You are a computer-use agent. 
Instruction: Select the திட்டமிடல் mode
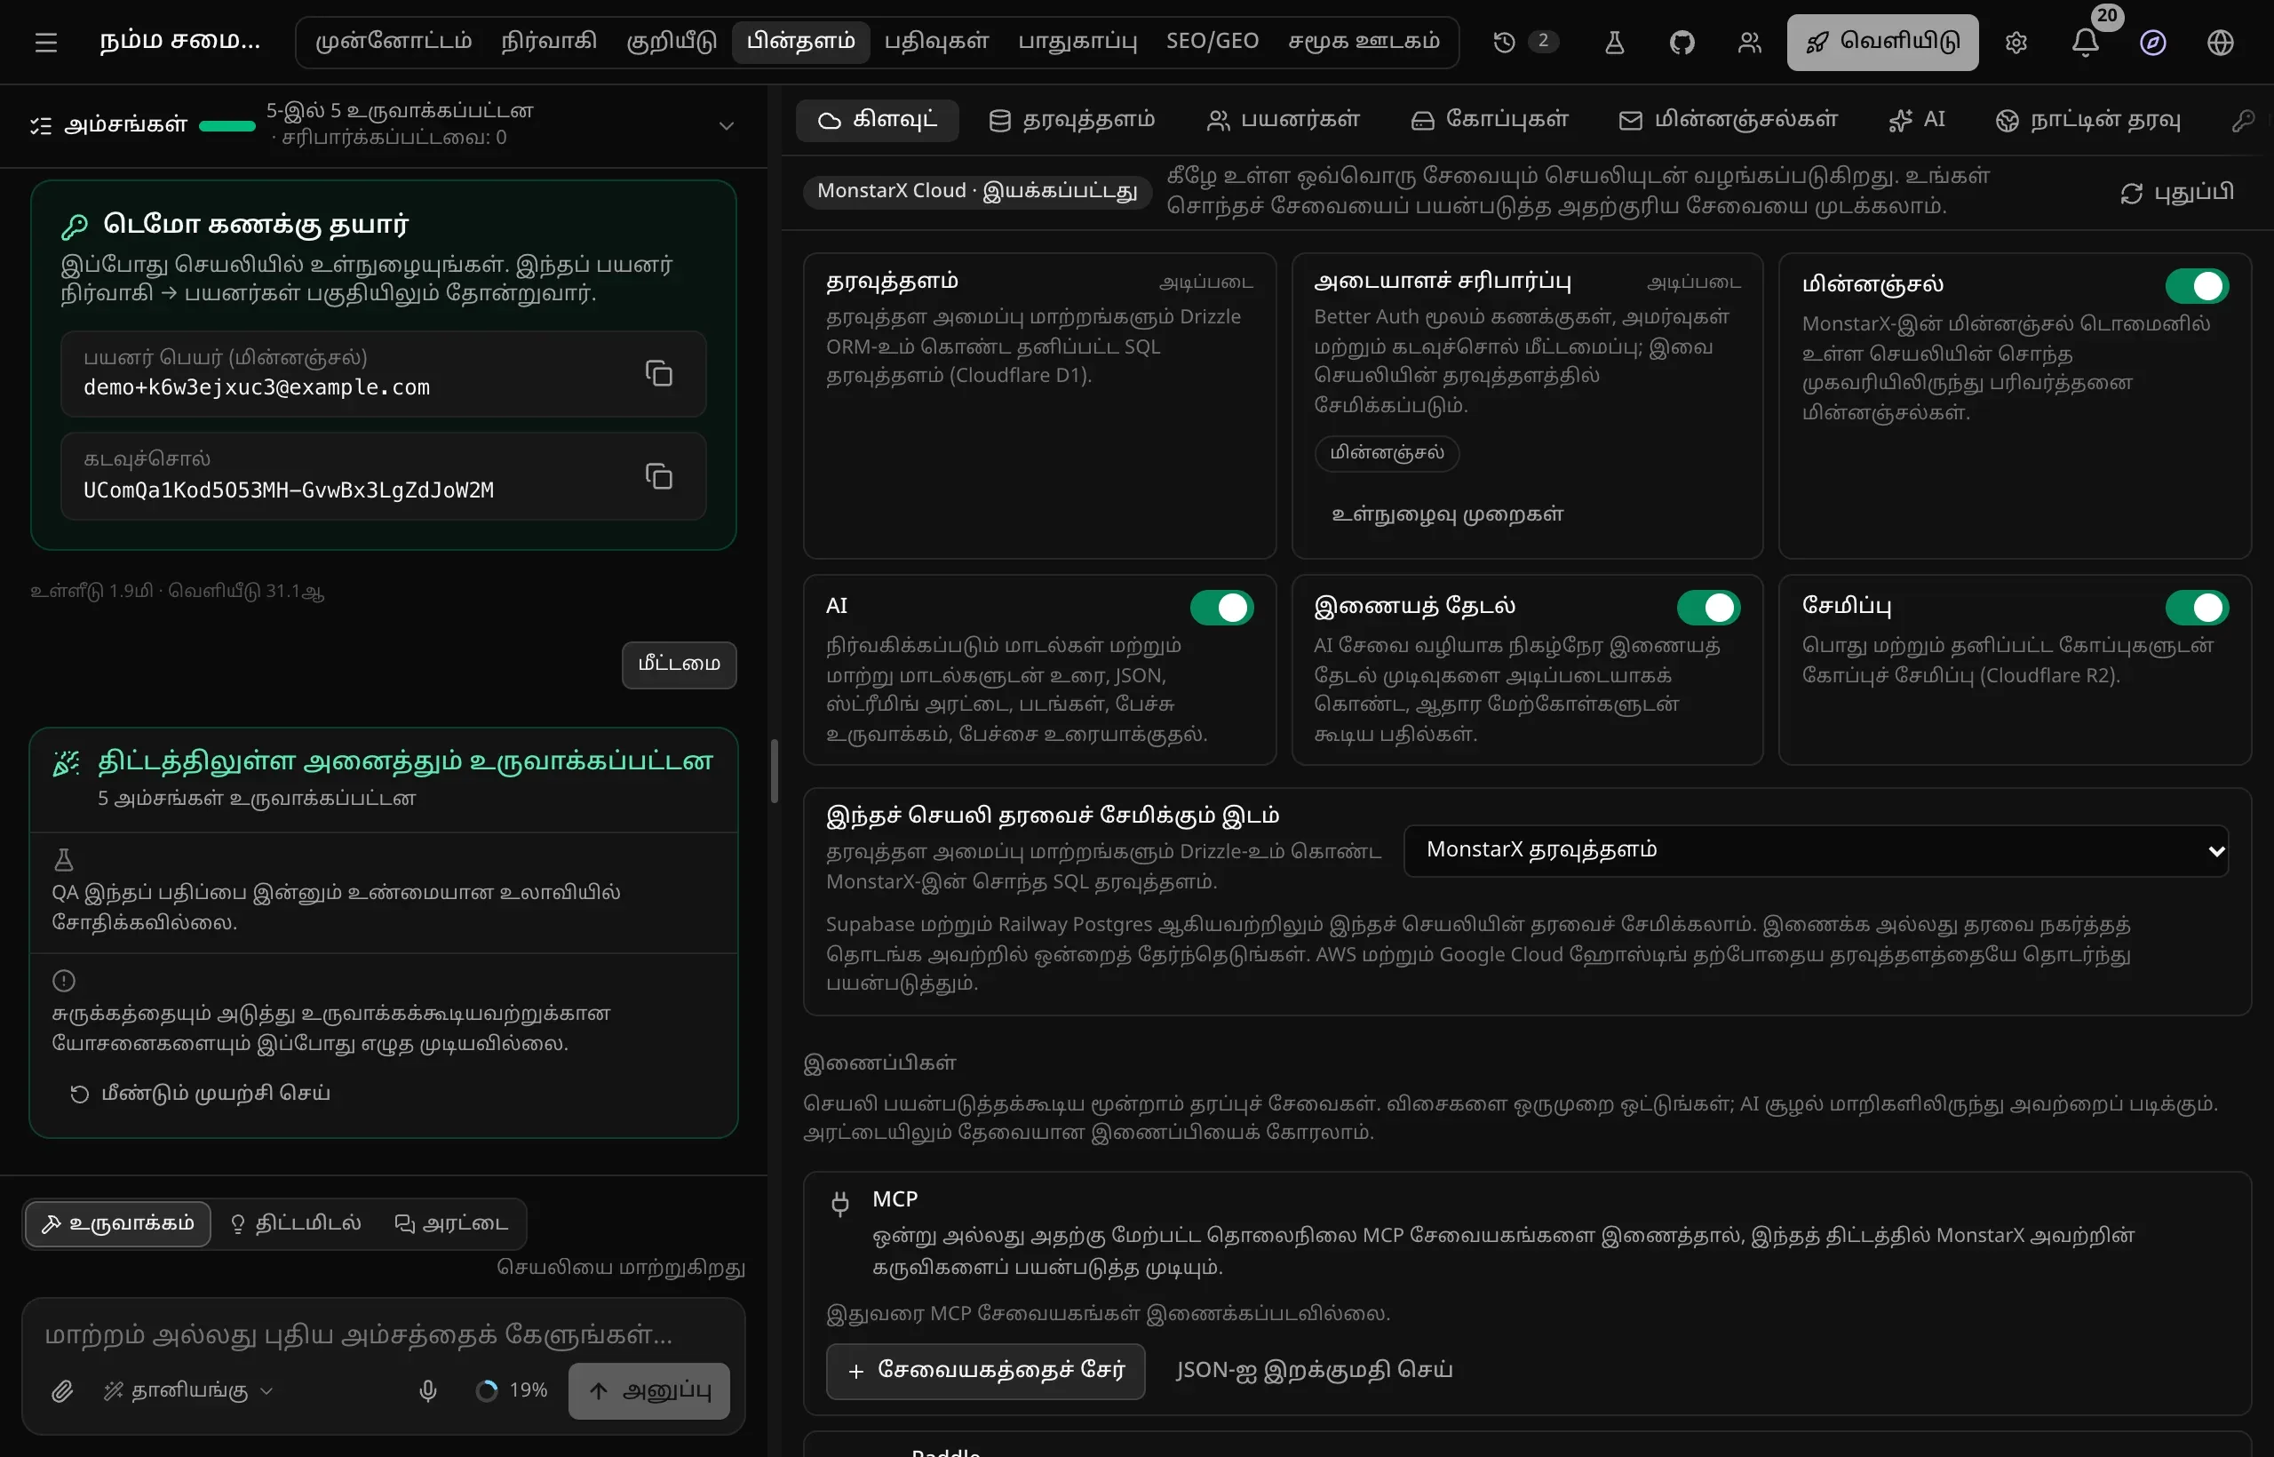pyautogui.click(x=295, y=1223)
